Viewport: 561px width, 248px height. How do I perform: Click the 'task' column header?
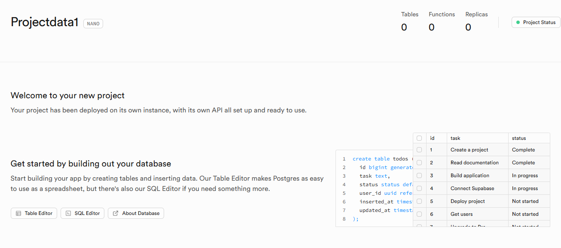tap(455, 138)
